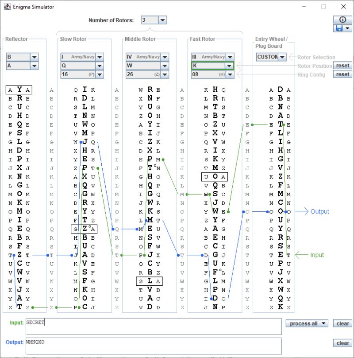Click the clear button next to the Input field

click(342, 323)
